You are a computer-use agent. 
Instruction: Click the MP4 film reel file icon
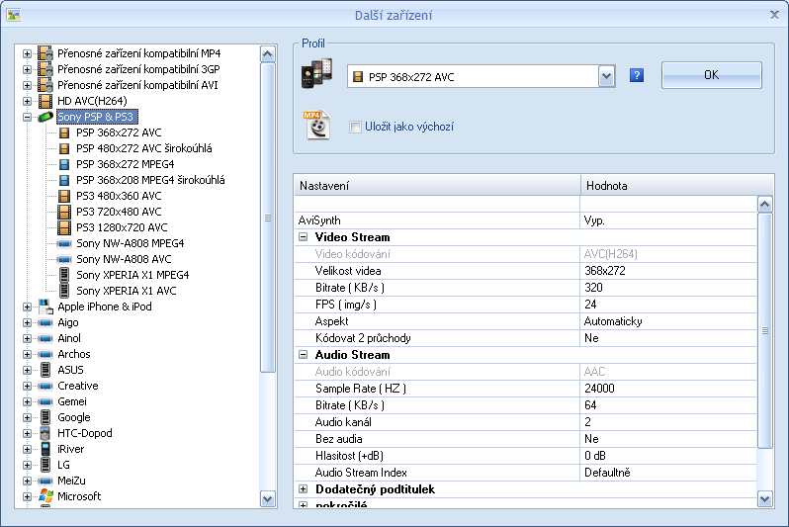(x=316, y=125)
